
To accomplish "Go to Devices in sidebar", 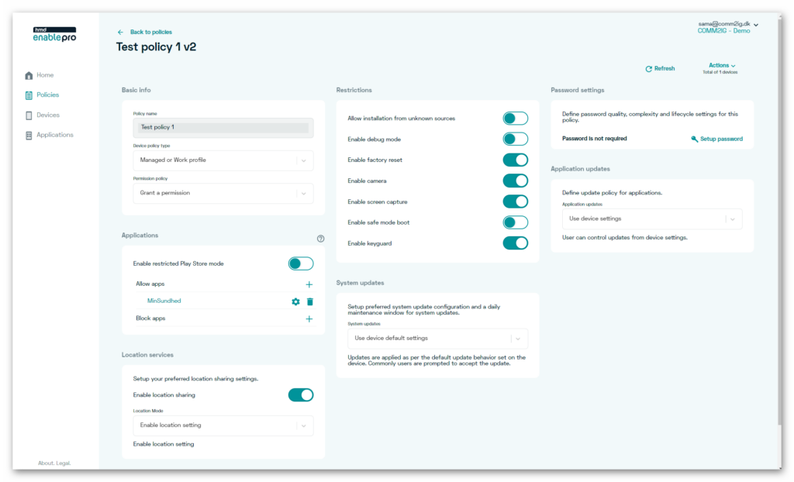I will (x=47, y=115).
